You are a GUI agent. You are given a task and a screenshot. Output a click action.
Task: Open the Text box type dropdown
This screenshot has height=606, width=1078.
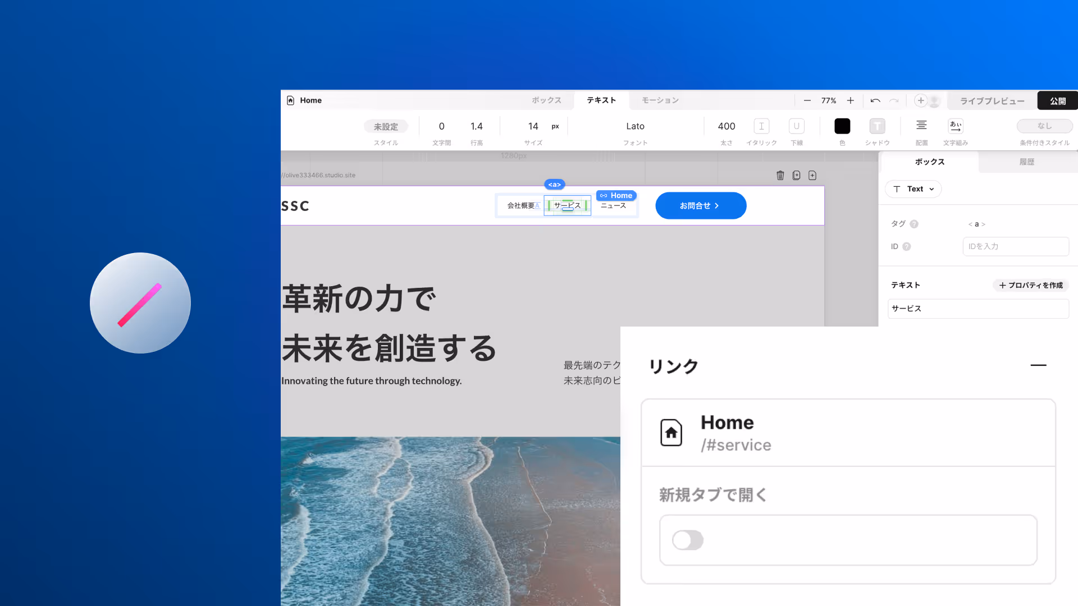tap(913, 189)
